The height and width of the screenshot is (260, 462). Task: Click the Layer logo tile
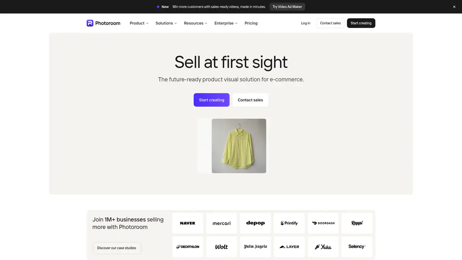[x=289, y=247]
